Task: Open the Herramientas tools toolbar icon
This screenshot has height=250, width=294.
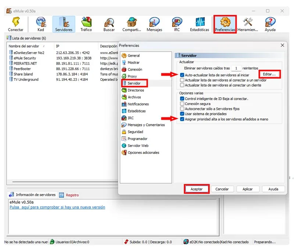Action: click(x=248, y=24)
